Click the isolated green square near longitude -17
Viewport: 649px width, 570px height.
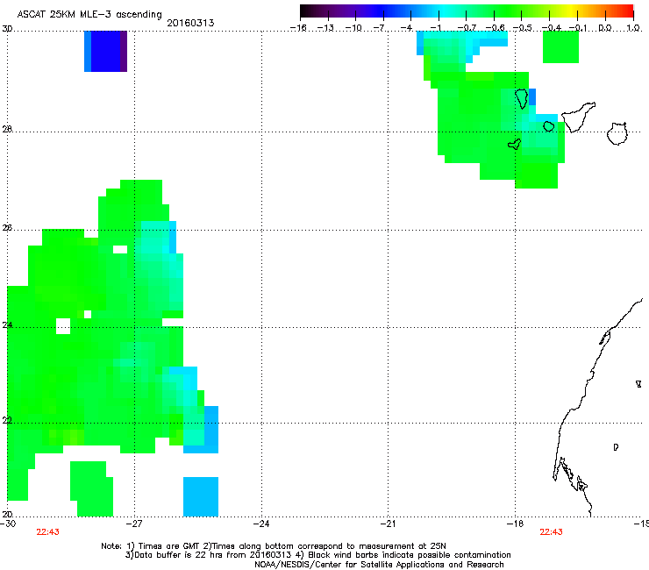[x=560, y=46]
